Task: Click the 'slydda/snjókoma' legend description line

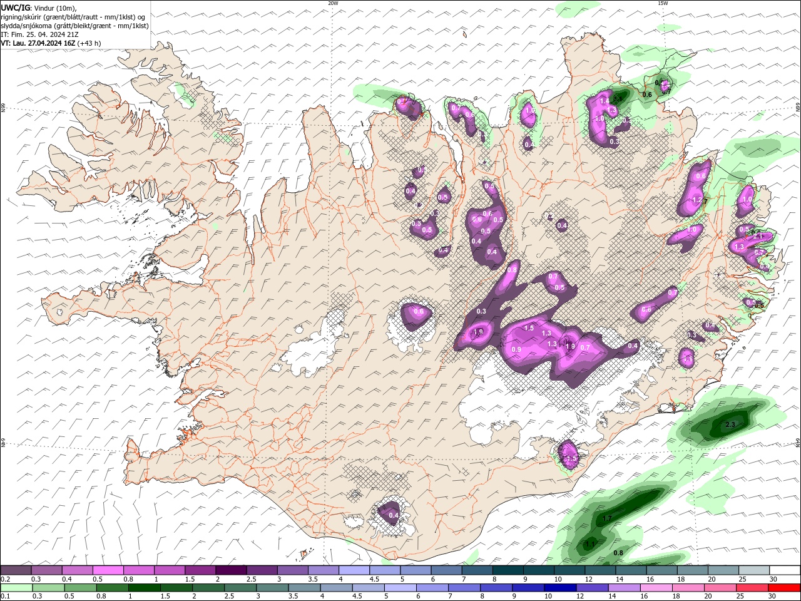Action: [x=74, y=26]
